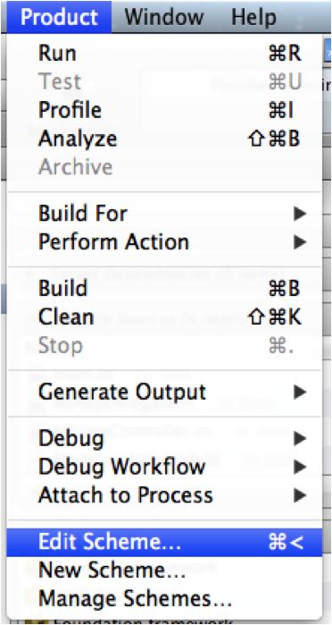Open the Window menu
The height and width of the screenshot is (625, 332).
click(164, 17)
